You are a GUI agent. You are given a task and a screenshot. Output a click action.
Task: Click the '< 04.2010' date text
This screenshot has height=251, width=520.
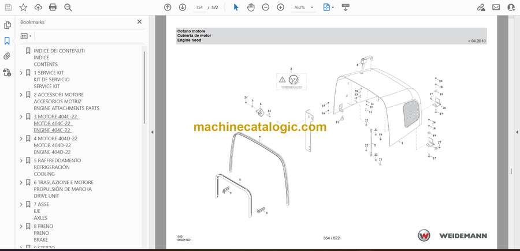[x=477, y=41]
